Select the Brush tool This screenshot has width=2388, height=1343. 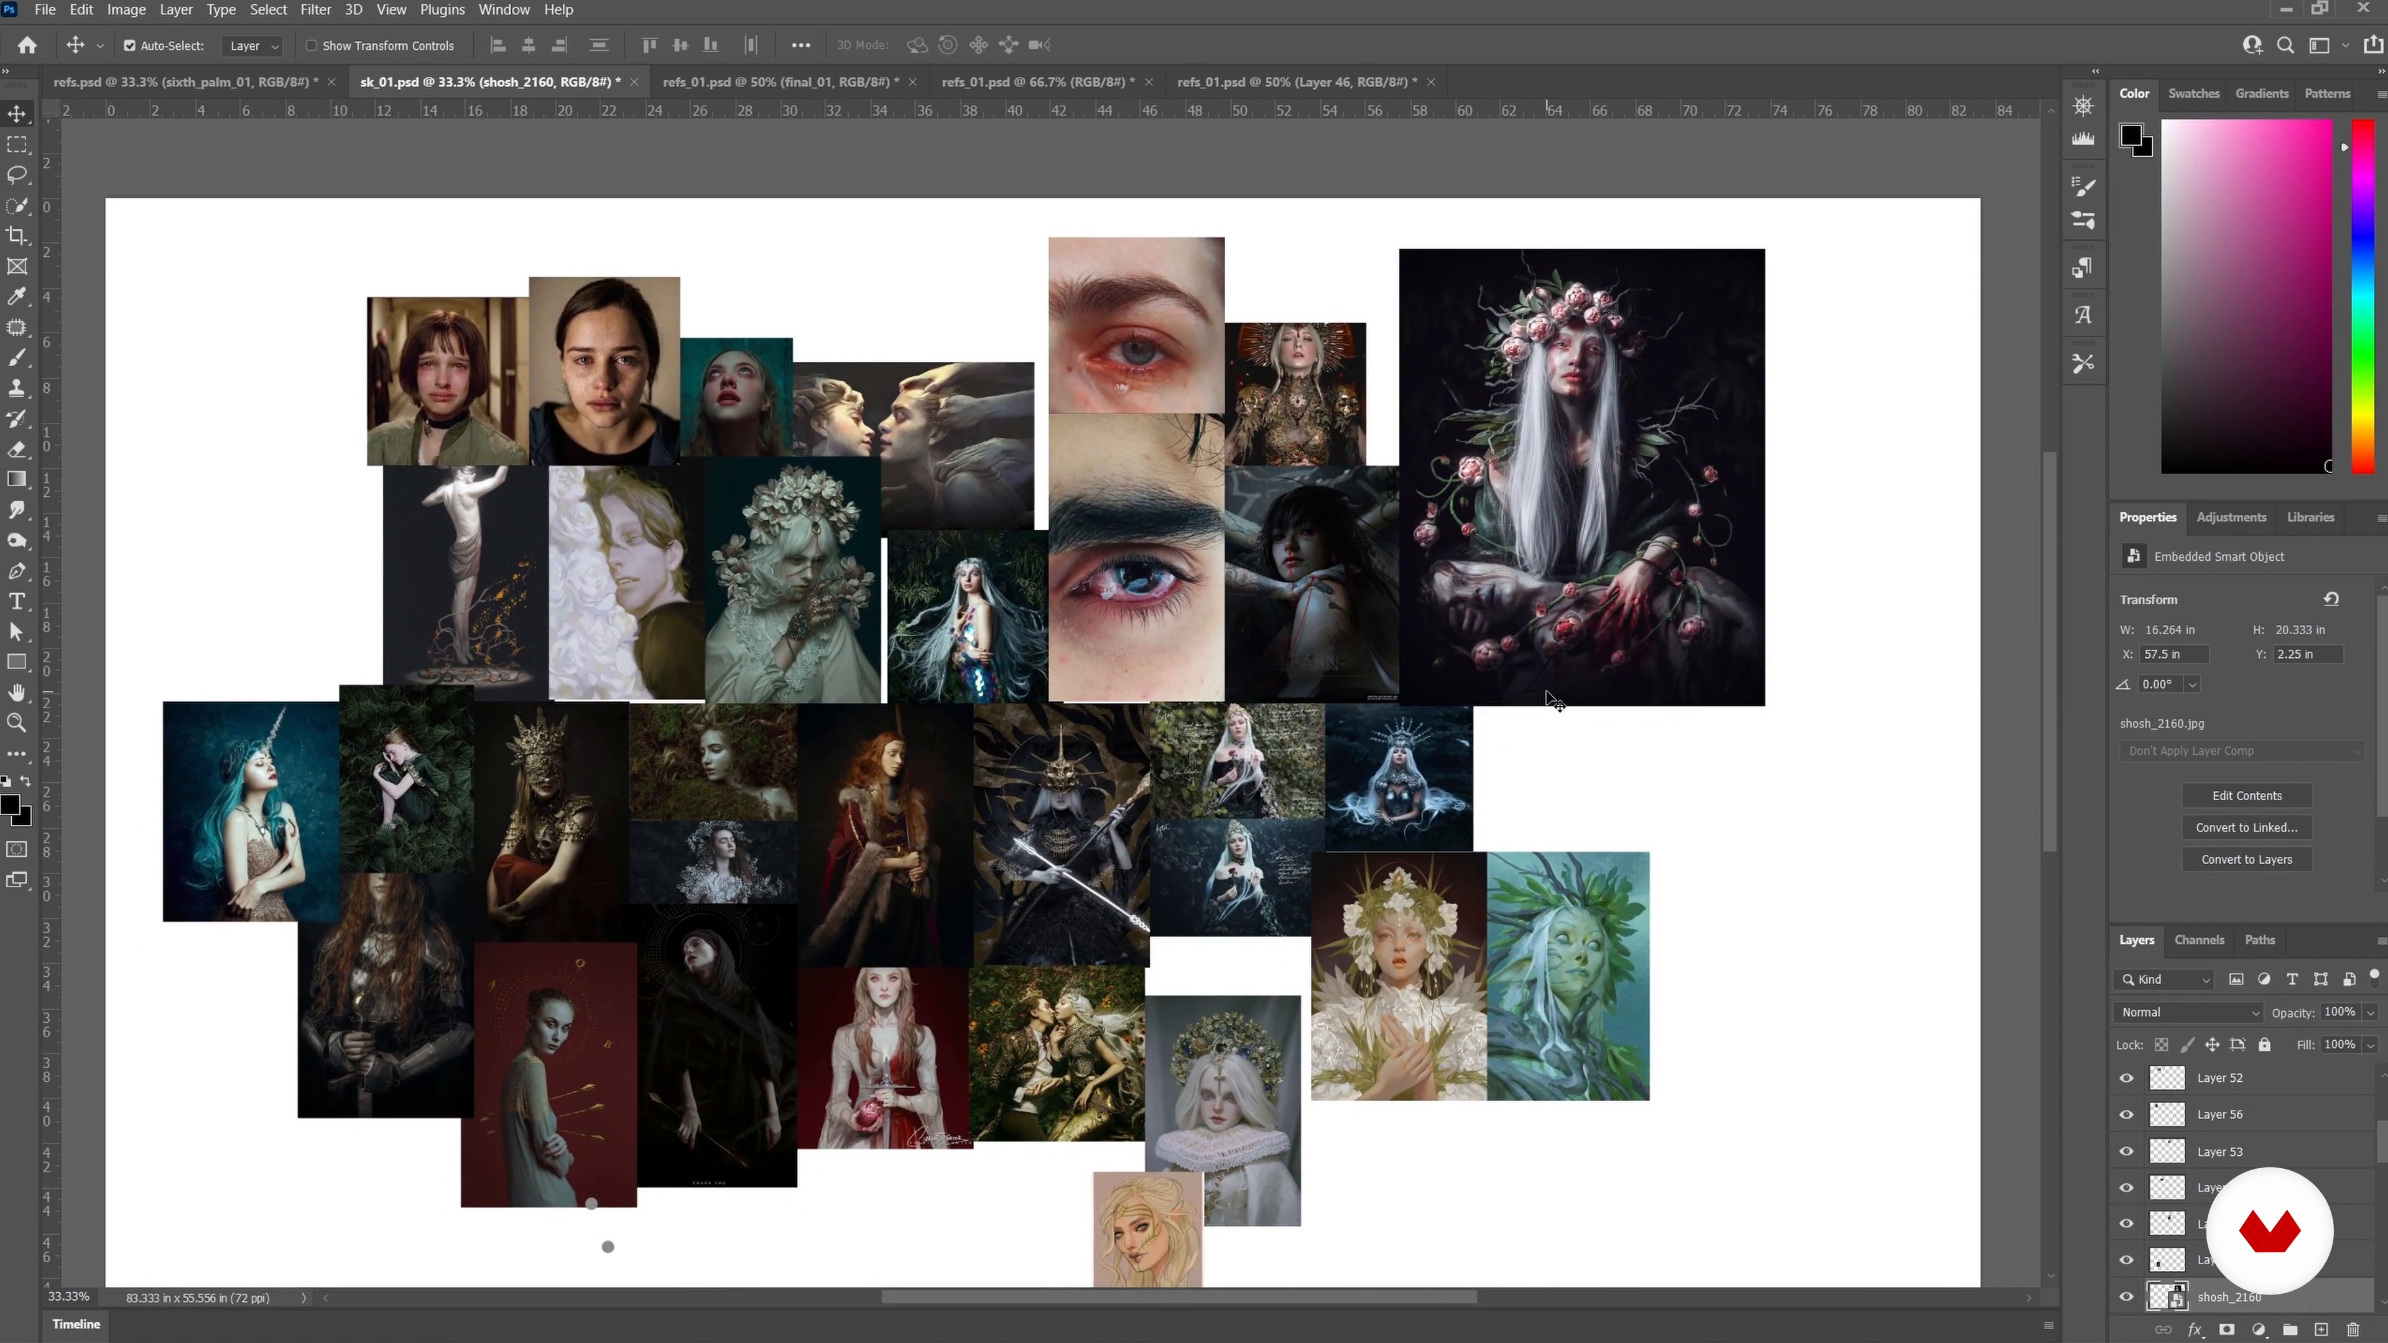click(17, 358)
